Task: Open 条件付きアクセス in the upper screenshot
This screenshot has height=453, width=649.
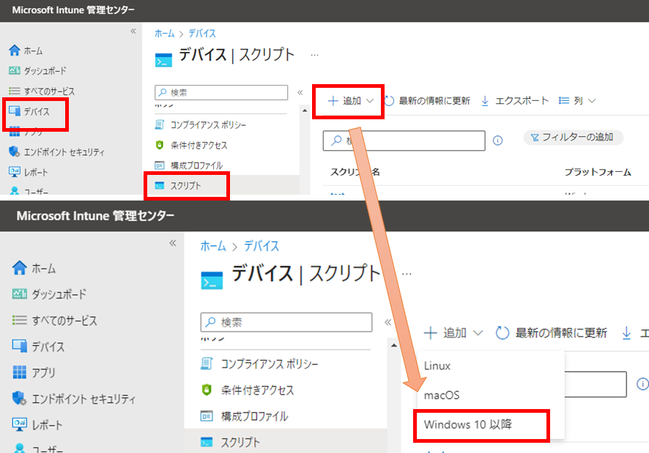Action: (x=190, y=145)
